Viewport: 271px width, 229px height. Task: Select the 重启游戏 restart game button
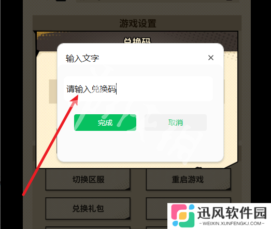[188, 180]
